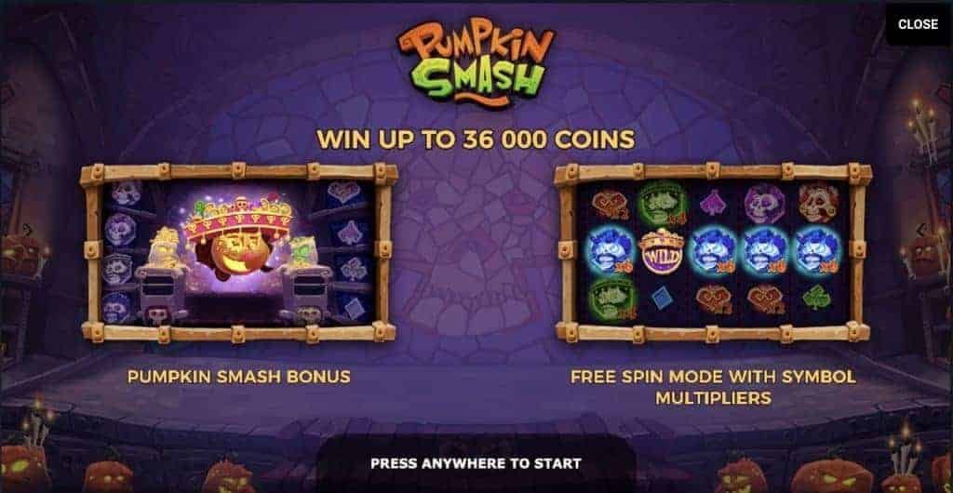Click the Free Spin Mode with Symbol Multipliers caption
Image resolution: width=953 pixels, height=493 pixels.
point(713,387)
